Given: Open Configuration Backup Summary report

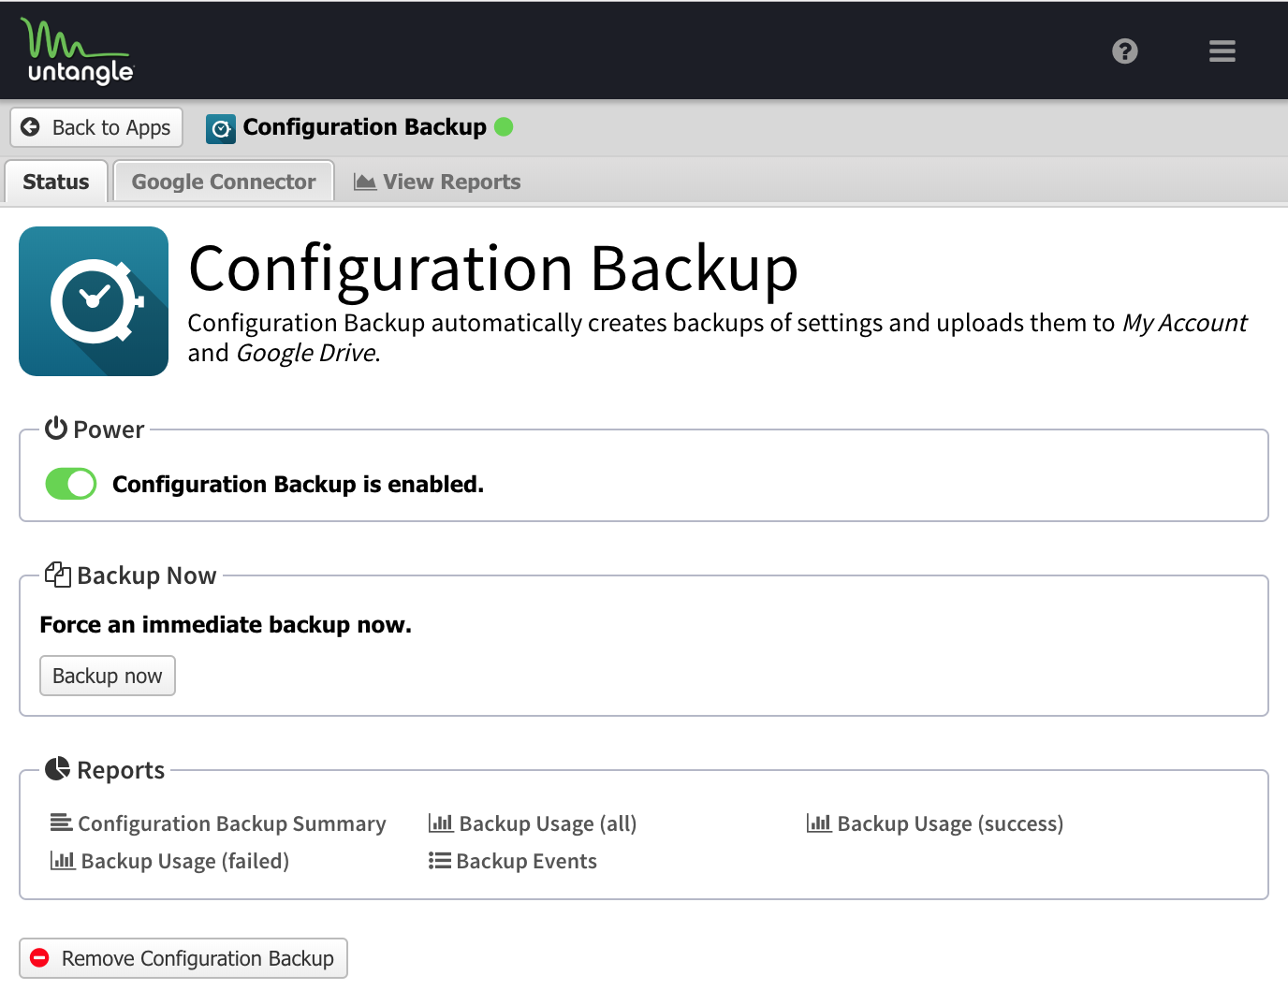Looking at the screenshot, I should (218, 823).
